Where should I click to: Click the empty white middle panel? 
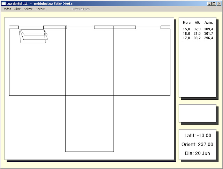198,113
